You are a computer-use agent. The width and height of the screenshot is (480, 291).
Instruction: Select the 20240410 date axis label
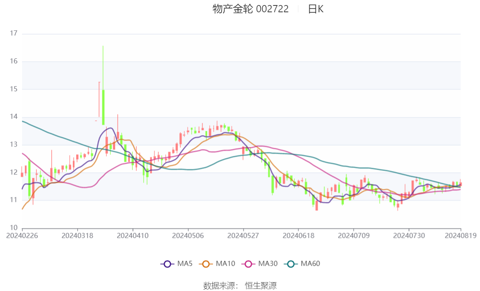tap(132, 236)
